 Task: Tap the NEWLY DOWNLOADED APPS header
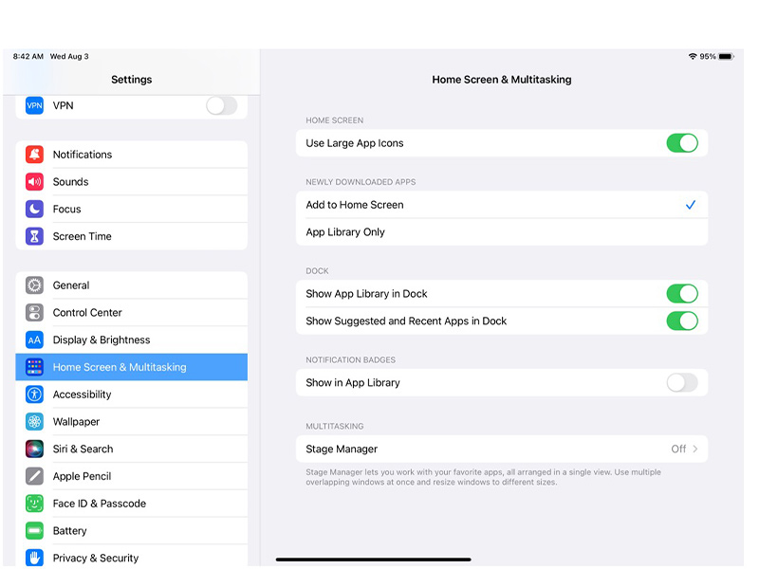pos(361,182)
